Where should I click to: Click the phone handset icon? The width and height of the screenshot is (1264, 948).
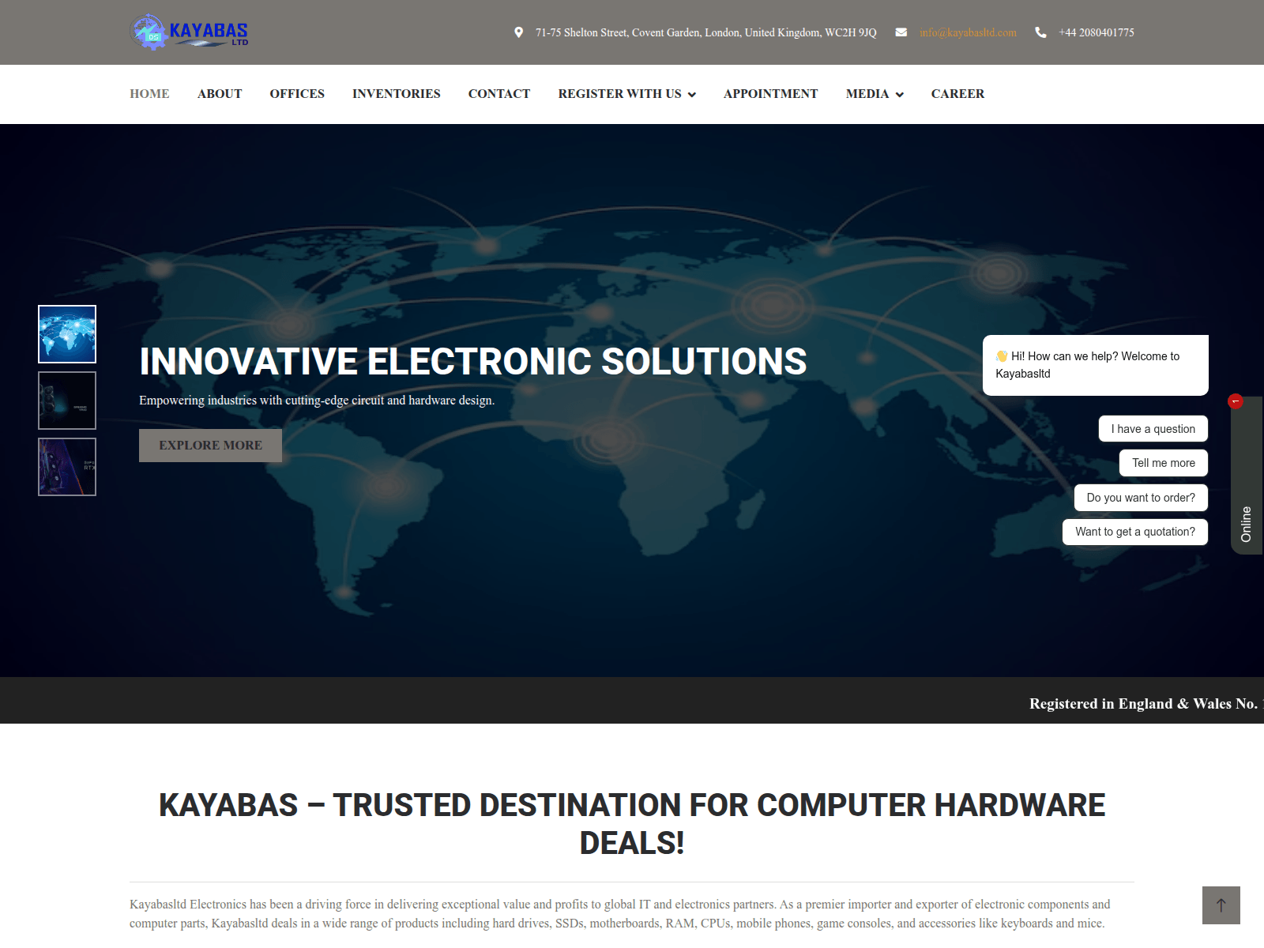click(x=1040, y=32)
